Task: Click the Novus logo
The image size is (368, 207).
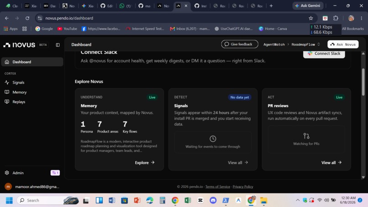Action: [19, 45]
